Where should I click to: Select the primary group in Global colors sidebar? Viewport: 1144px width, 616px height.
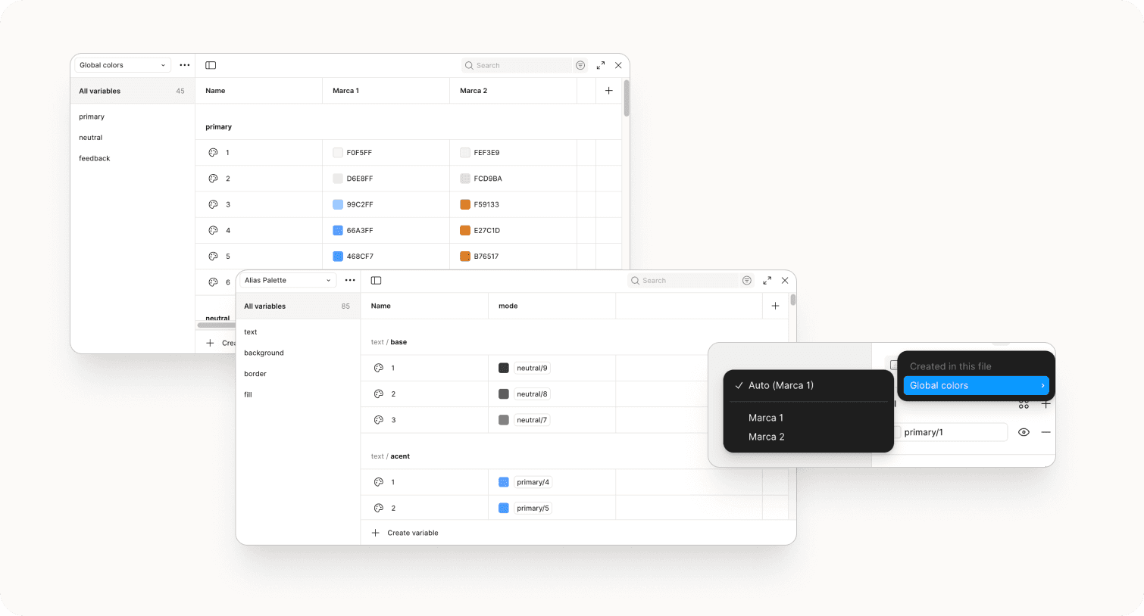pos(92,117)
